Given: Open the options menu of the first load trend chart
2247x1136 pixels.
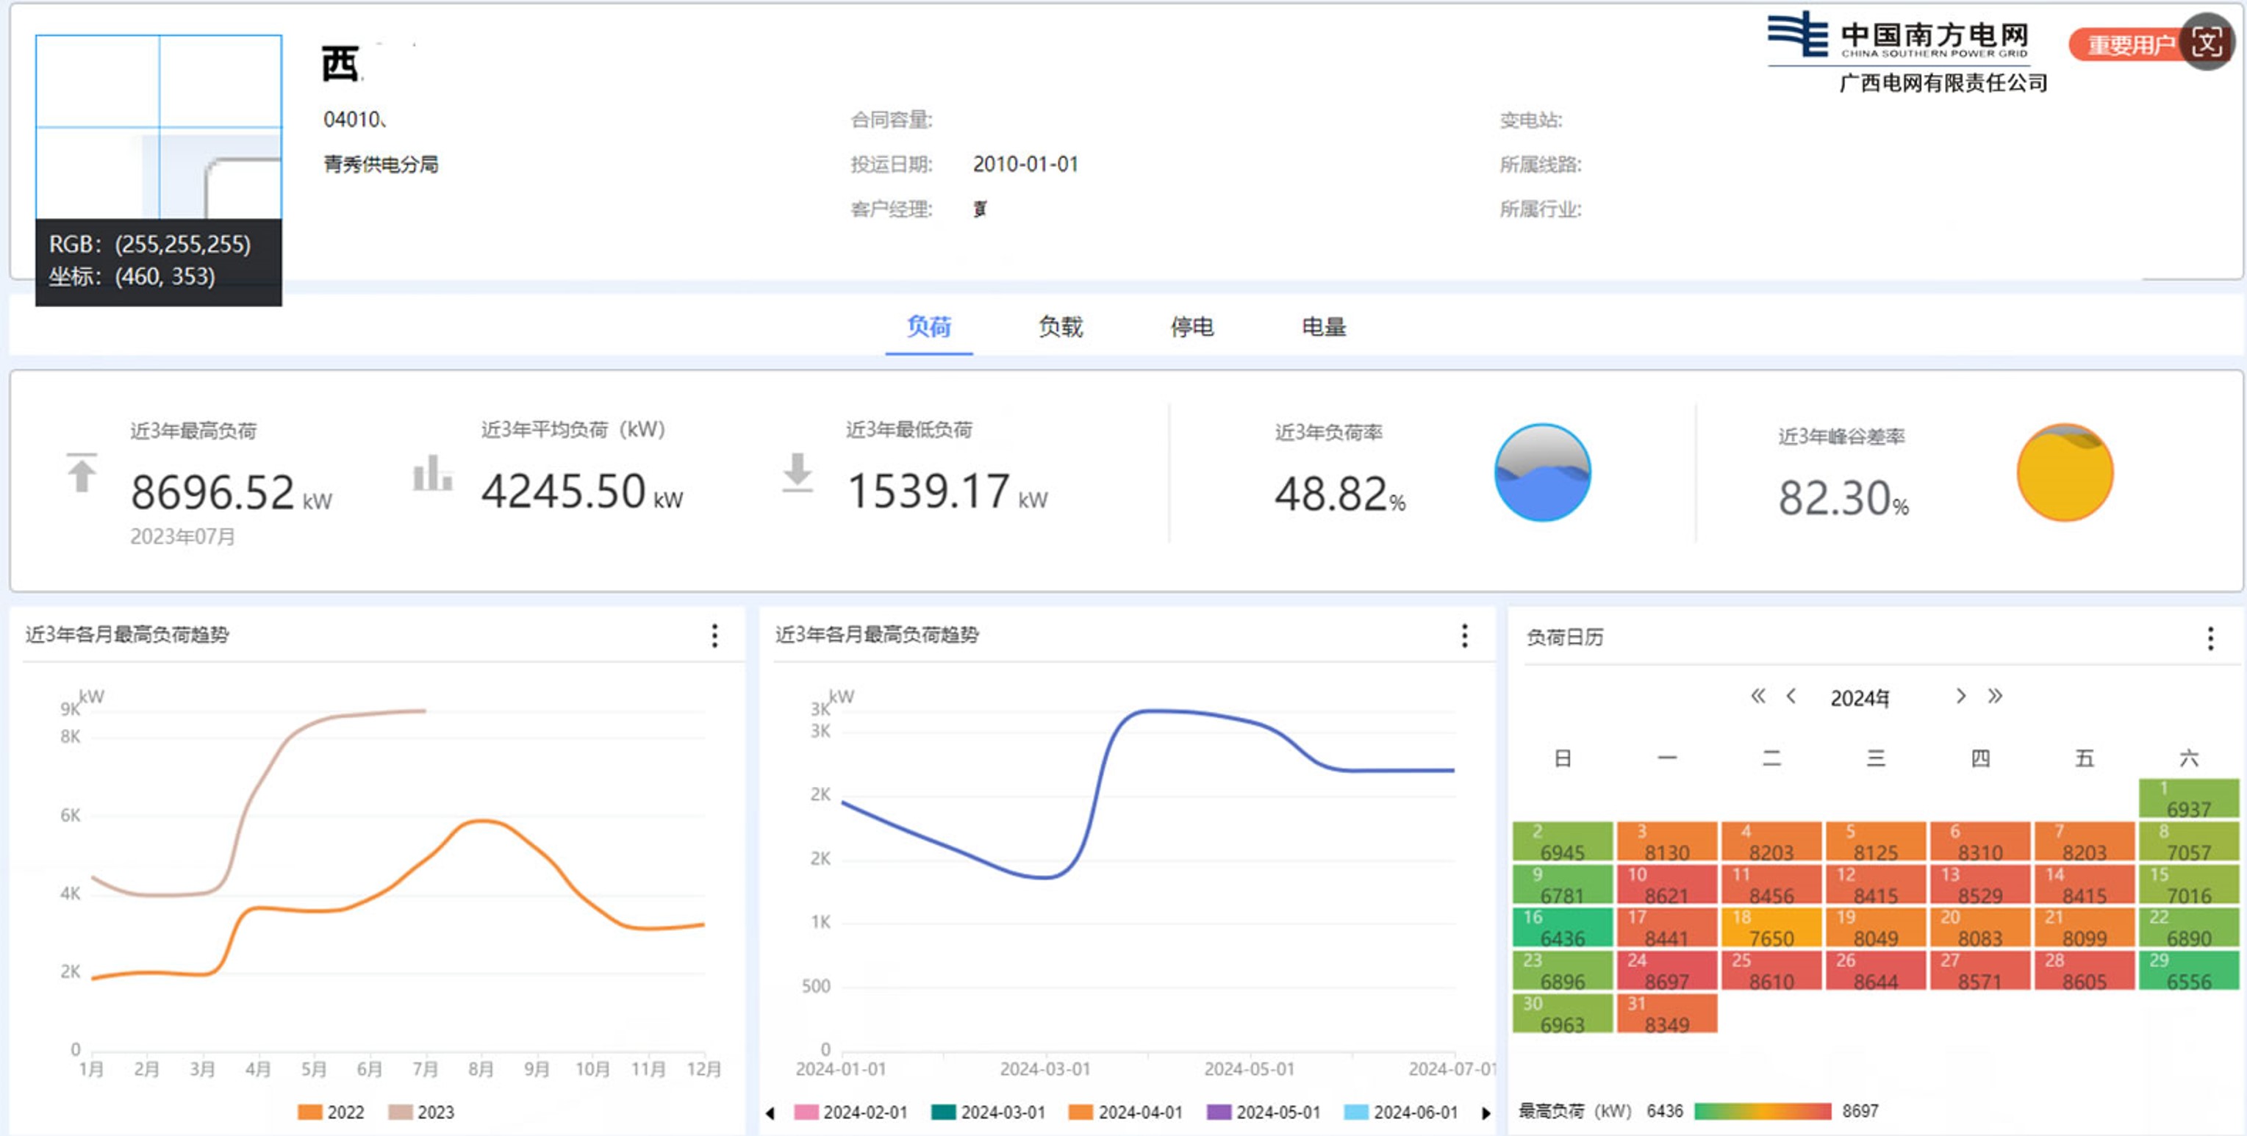Looking at the screenshot, I should 714,636.
